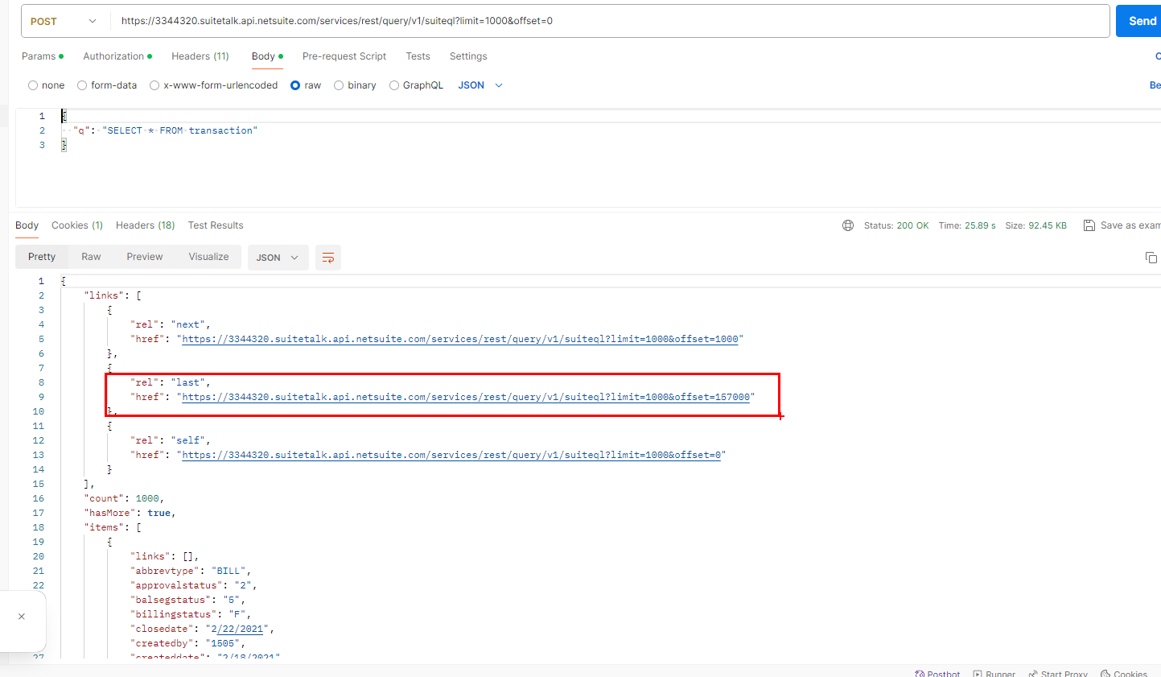1161x677 pixels.
Task: Open the Params tab
Action: tap(43, 56)
